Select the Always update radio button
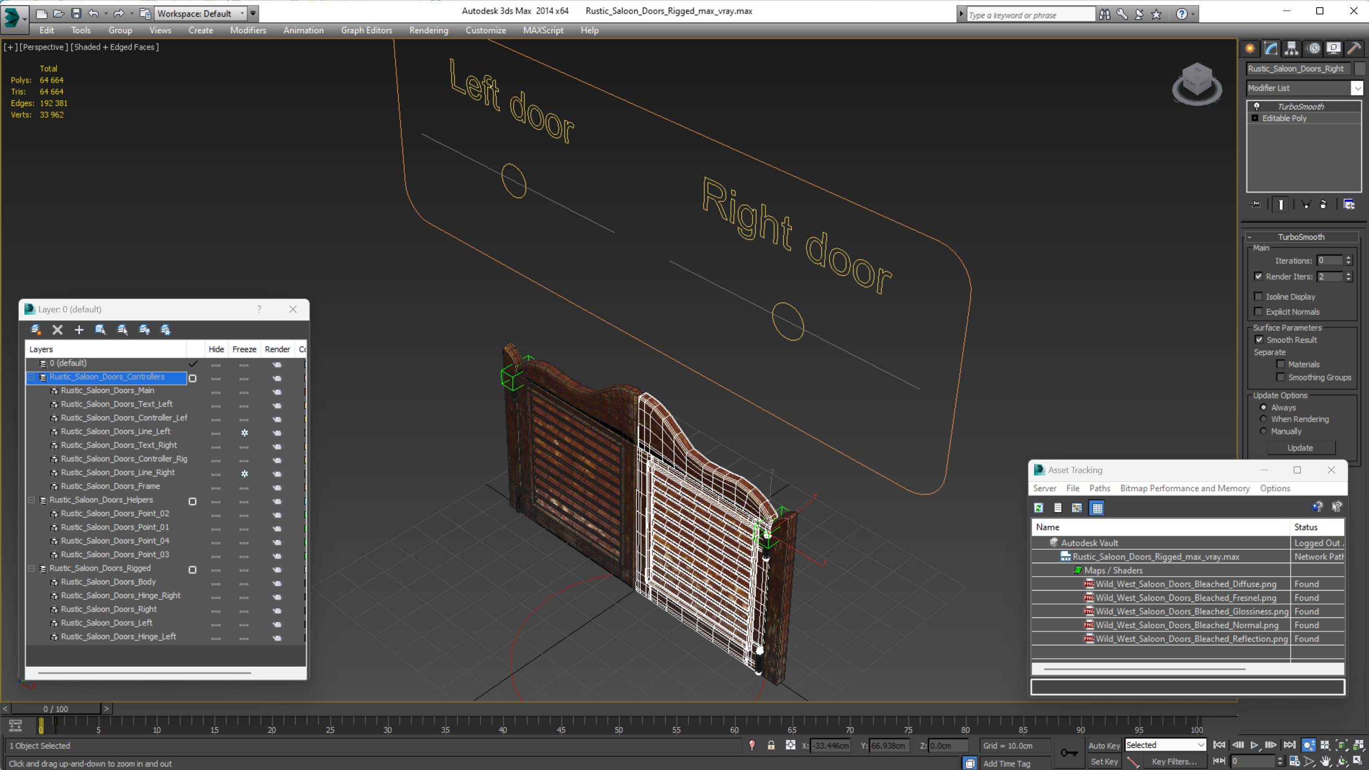This screenshot has height=770, width=1369. pos(1263,407)
